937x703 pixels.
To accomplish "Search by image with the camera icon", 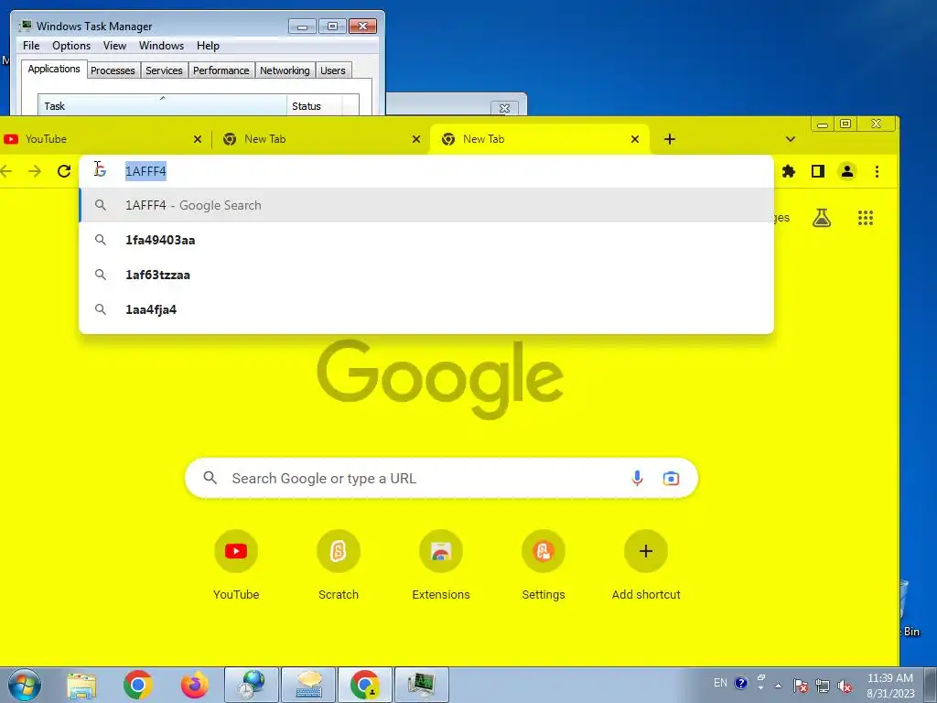I will tap(671, 478).
